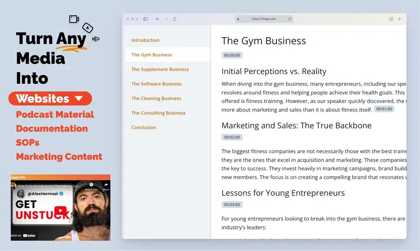Switch to The Supplement Business section
The width and height of the screenshot is (420, 251).
point(159,69)
